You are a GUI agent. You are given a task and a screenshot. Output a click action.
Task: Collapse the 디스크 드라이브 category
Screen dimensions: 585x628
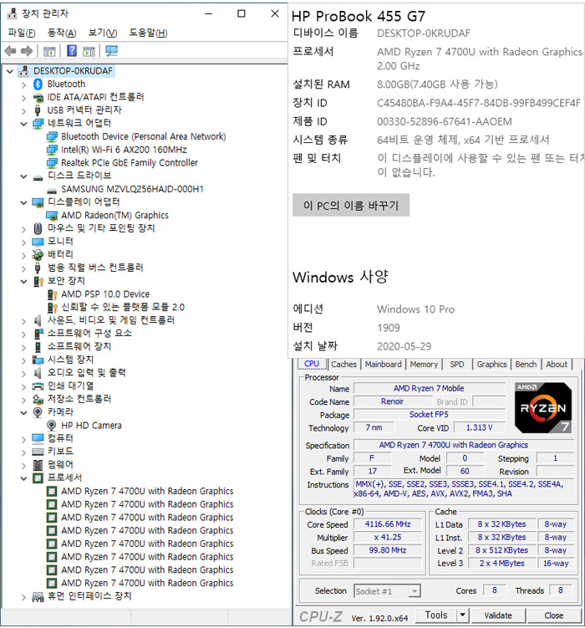pyautogui.click(x=23, y=176)
